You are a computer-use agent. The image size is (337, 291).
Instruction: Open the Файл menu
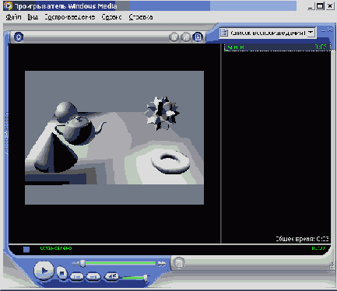(x=13, y=17)
